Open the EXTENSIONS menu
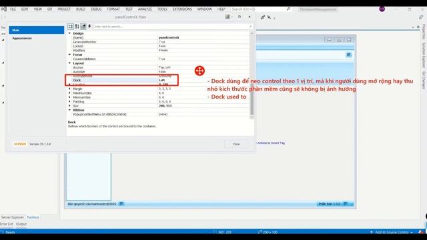The height and width of the screenshot is (240, 427). tap(182, 9)
